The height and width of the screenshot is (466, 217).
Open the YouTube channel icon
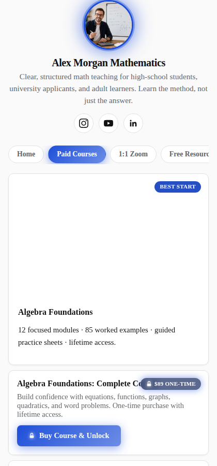pos(109,123)
